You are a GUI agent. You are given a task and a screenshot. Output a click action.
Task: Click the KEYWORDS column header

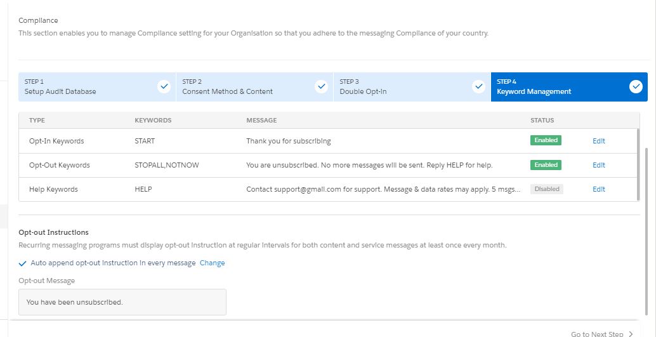click(x=153, y=120)
